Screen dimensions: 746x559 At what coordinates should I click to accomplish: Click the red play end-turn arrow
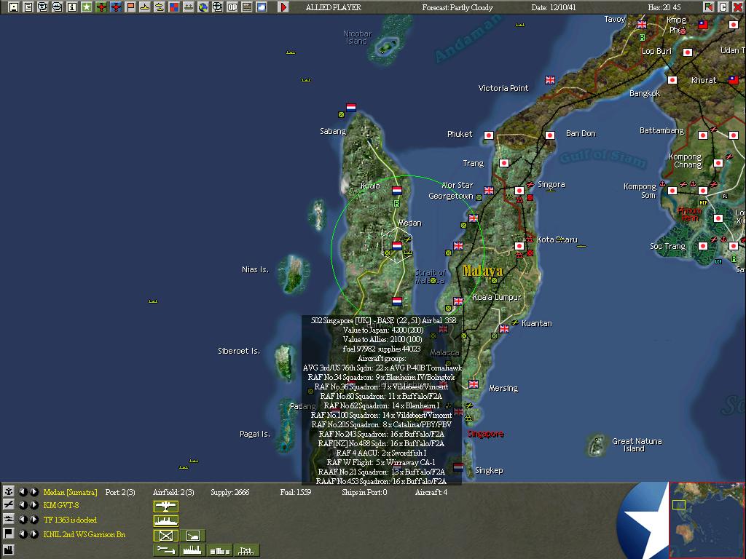[283, 7]
